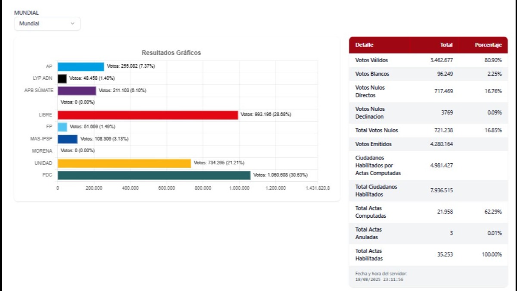The height and width of the screenshot is (291, 517).
Task: Click the Votos Nulos Directos row label
Action: click(x=370, y=91)
